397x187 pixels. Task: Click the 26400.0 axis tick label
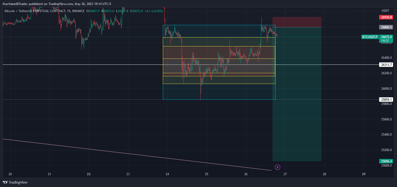[387, 58]
